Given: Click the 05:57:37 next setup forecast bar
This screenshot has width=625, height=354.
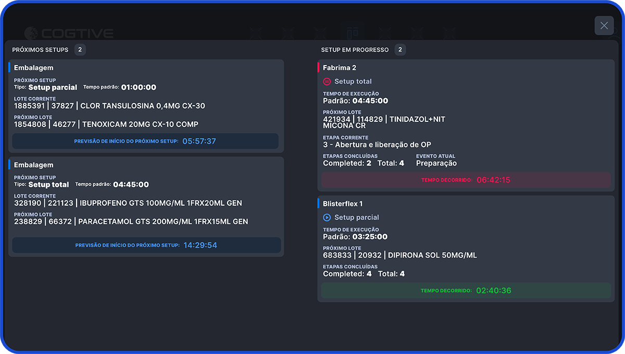Looking at the screenshot, I should [x=145, y=141].
